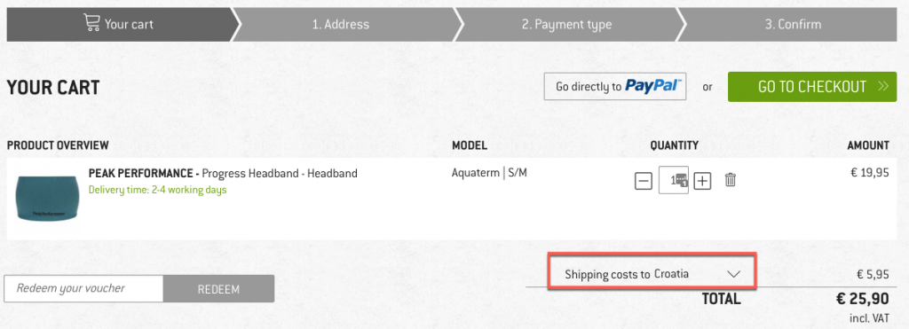Screen dimensions: 909x329
Task: Increase quantity with the plus icon
Action: click(702, 181)
